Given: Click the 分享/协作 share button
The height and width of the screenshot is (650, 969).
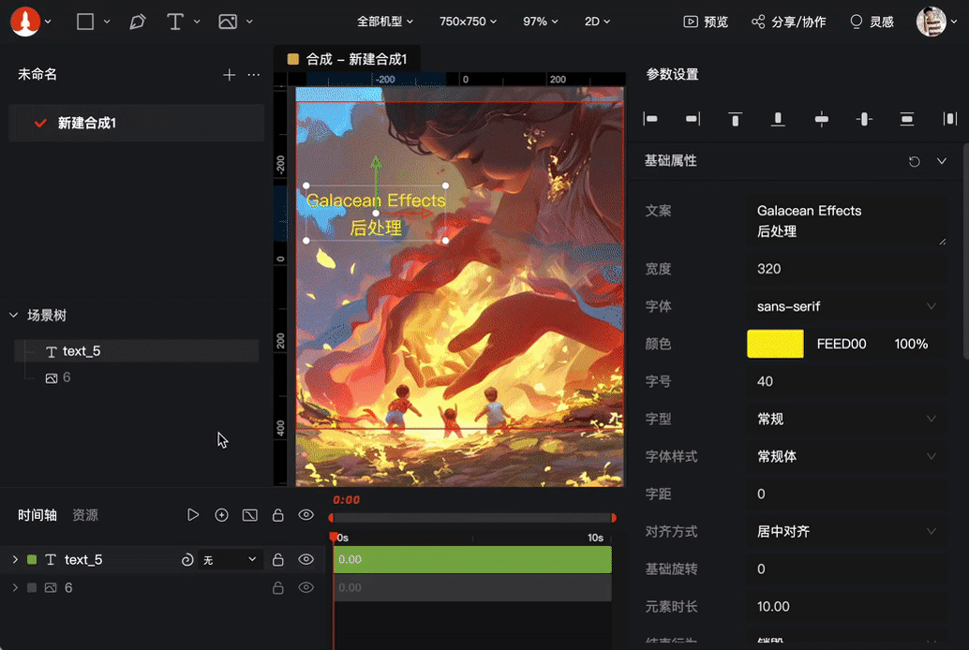Looking at the screenshot, I should click(788, 22).
